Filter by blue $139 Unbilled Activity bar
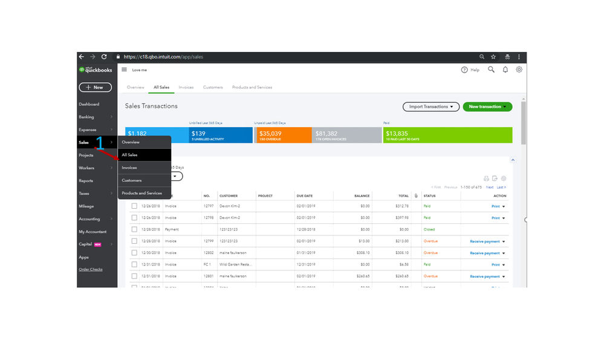 [x=221, y=136]
